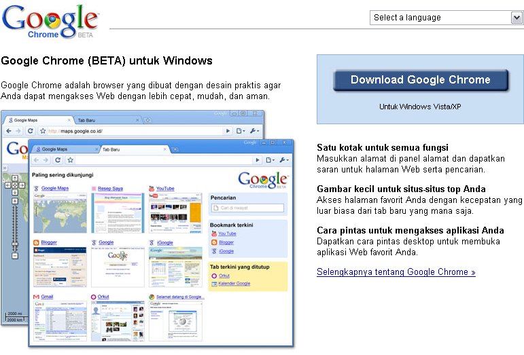Click reload icon in rear browser window
524x355 pixels.
(30, 131)
